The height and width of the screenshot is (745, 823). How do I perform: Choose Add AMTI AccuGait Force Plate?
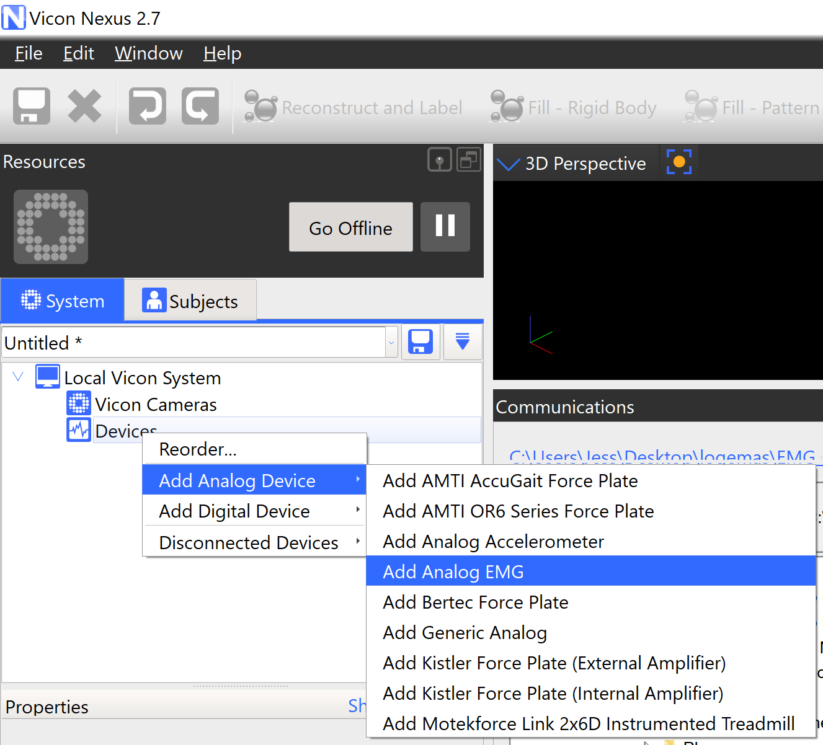pyautogui.click(x=591, y=480)
